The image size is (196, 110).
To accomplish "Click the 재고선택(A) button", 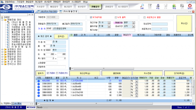I will [x=85, y=73].
